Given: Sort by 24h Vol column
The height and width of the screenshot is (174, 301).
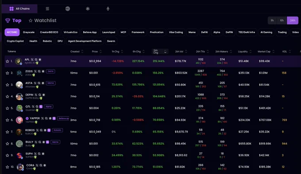Looking at the screenshot, I should tap(186, 52).
